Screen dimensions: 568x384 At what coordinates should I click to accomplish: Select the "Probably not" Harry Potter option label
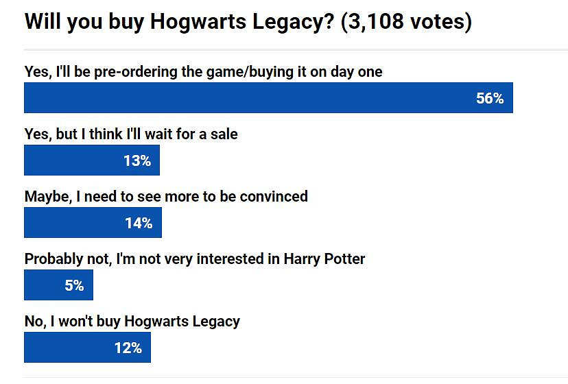tap(195, 259)
